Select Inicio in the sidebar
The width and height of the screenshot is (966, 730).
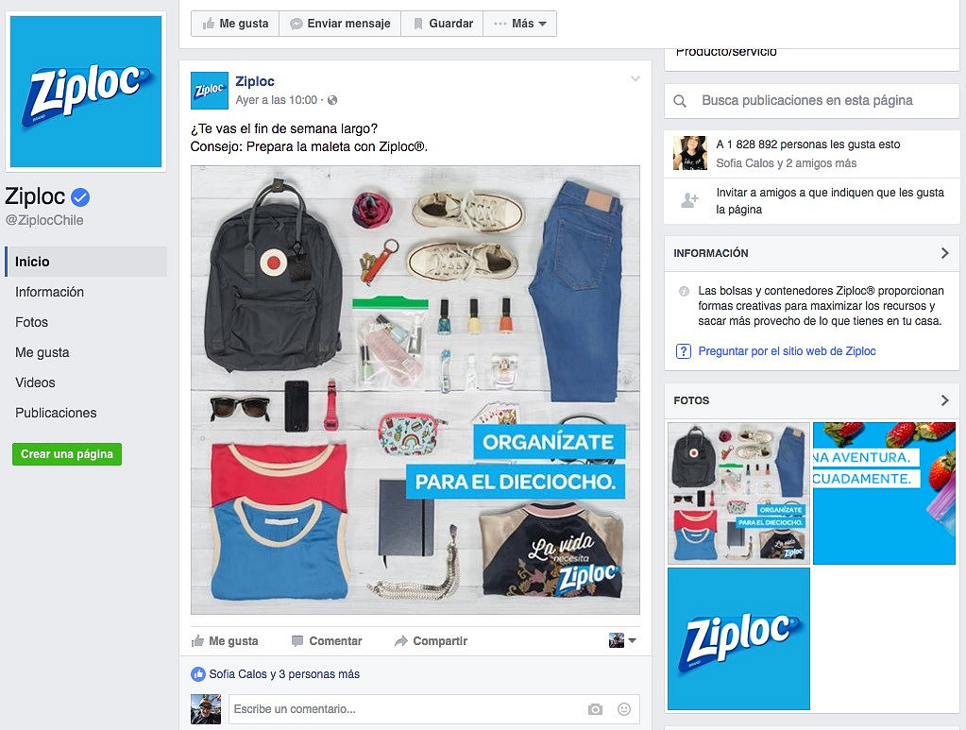coord(86,262)
